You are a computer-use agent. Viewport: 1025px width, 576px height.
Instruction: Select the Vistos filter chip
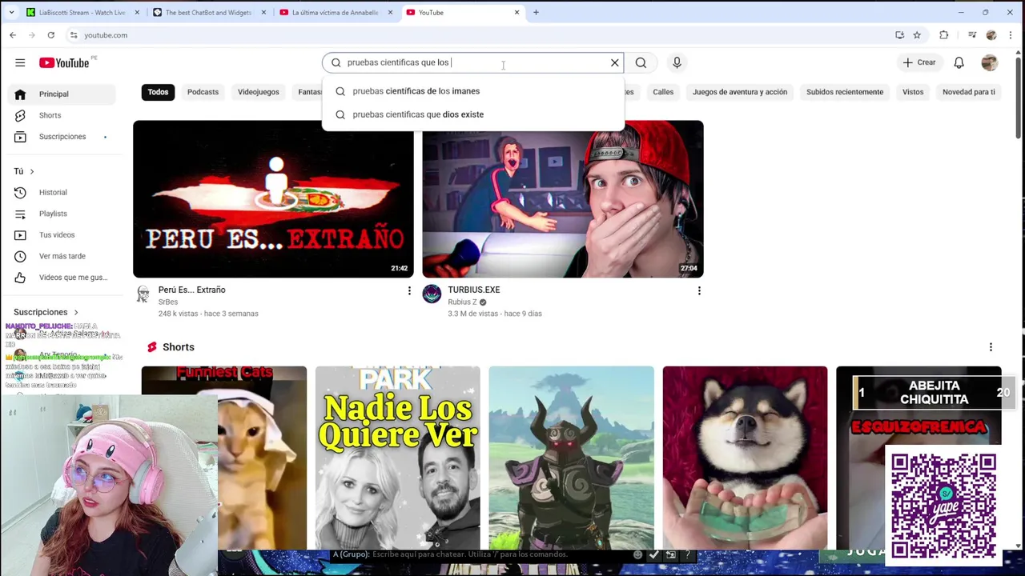coord(913,92)
